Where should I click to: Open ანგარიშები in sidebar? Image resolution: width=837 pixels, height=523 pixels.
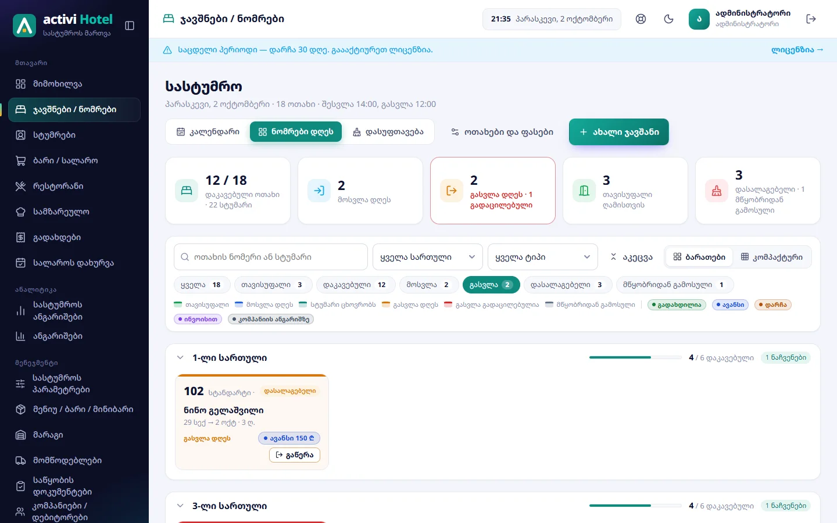74,336
